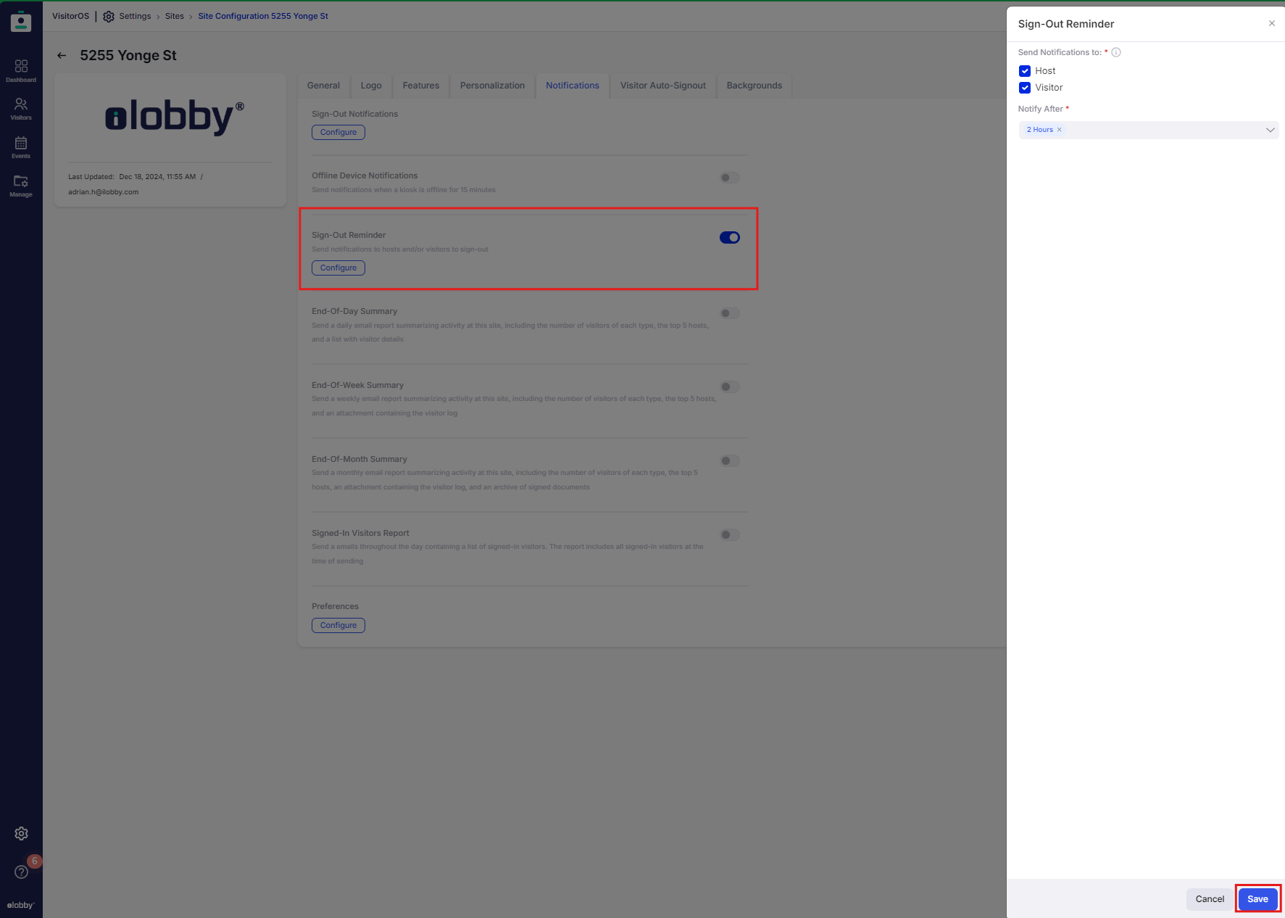The width and height of the screenshot is (1285, 918).
Task: Expand the Notify After dropdown arrow
Action: (x=1270, y=130)
